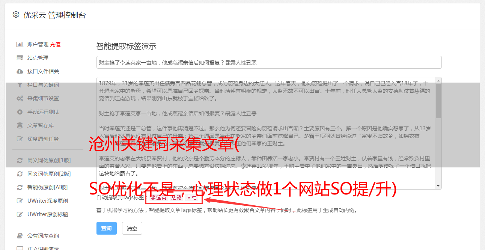Click the filter icon next to 栏目与关键词

(x=20, y=85)
